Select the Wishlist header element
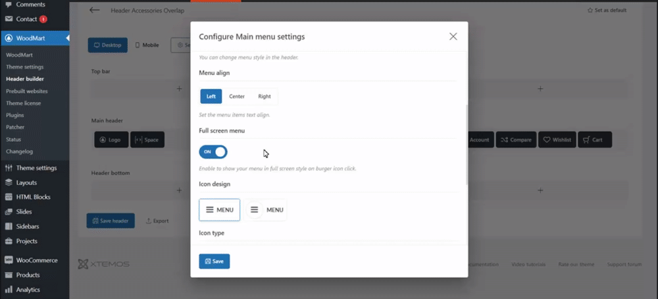 (x=557, y=140)
